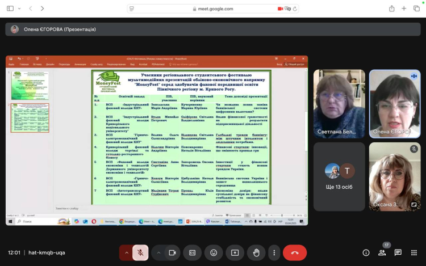Image resolution: width=426 pixels, height=266 pixels.
Task: Click the Safari share icon
Action: (392, 9)
